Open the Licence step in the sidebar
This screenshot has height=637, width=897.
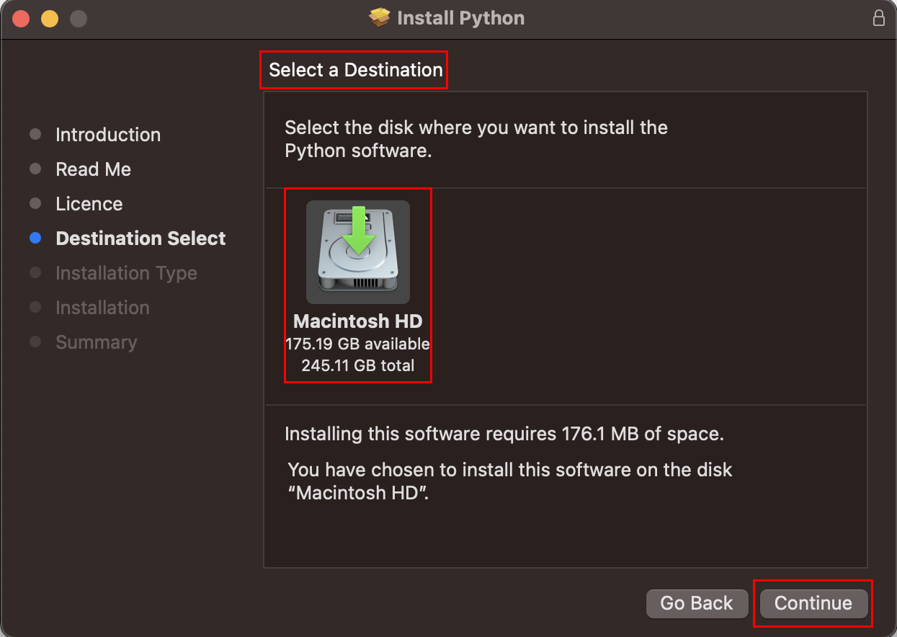tap(89, 204)
